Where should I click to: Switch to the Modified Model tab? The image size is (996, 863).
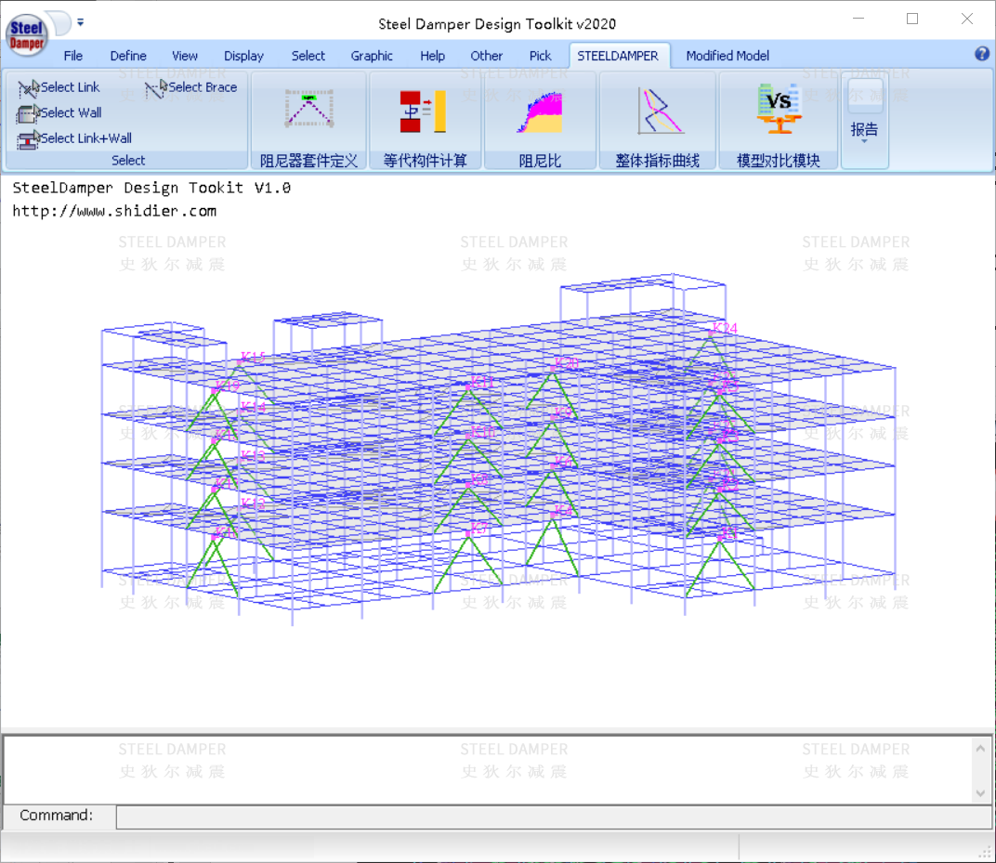pos(727,56)
